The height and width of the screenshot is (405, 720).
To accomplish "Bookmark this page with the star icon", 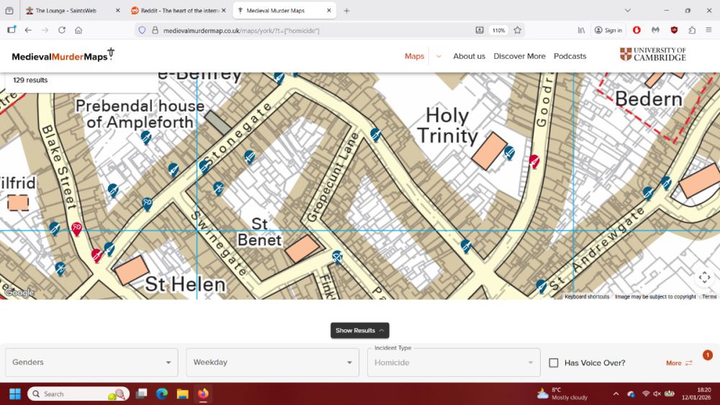I will pos(517,30).
